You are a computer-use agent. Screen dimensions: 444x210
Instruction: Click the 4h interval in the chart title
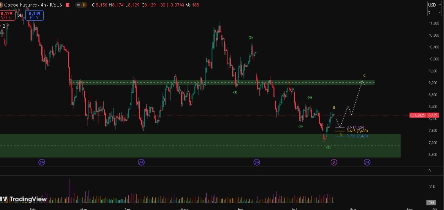(x=43, y=5)
